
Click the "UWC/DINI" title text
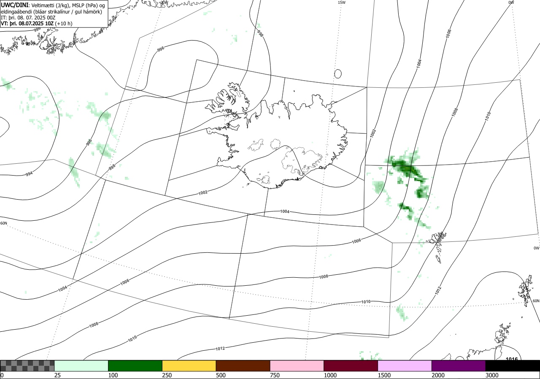(15, 5)
